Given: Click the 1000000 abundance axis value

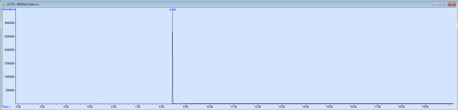Looking at the screenshot, I should pos(9,77).
